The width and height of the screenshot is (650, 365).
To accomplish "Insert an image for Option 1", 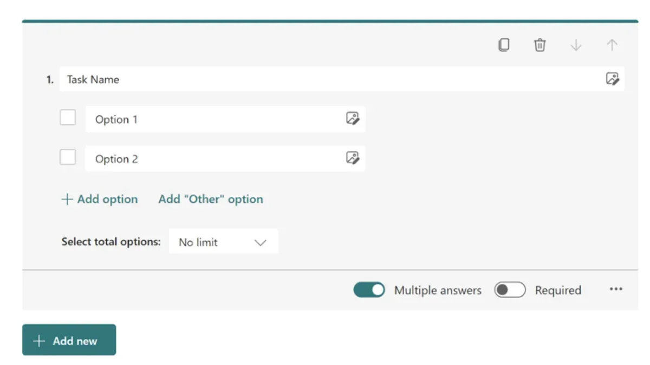I will 353,118.
